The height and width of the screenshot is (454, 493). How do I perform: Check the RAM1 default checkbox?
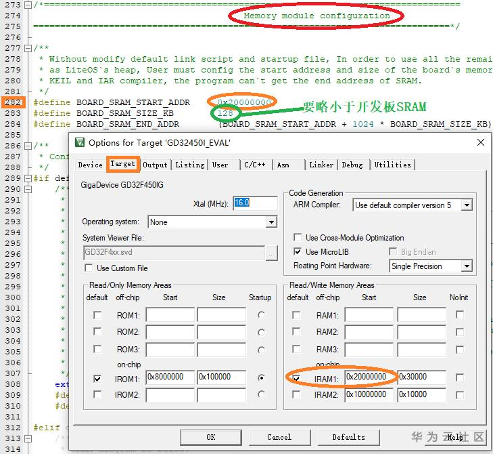tap(296, 315)
